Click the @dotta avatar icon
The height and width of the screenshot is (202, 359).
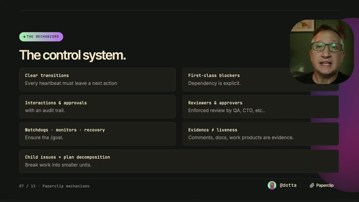tap(272, 185)
